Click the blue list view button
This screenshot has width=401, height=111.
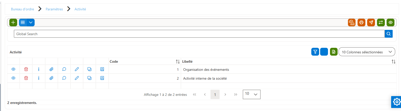tap(23, 23)
